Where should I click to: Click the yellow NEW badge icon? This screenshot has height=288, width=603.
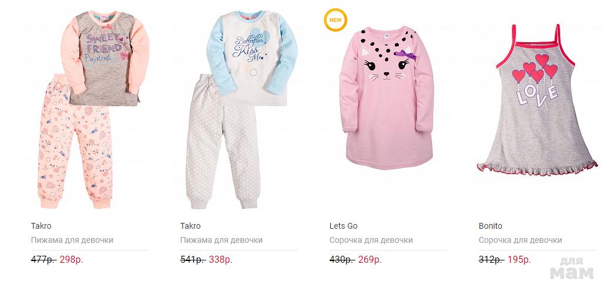point(335,19)
